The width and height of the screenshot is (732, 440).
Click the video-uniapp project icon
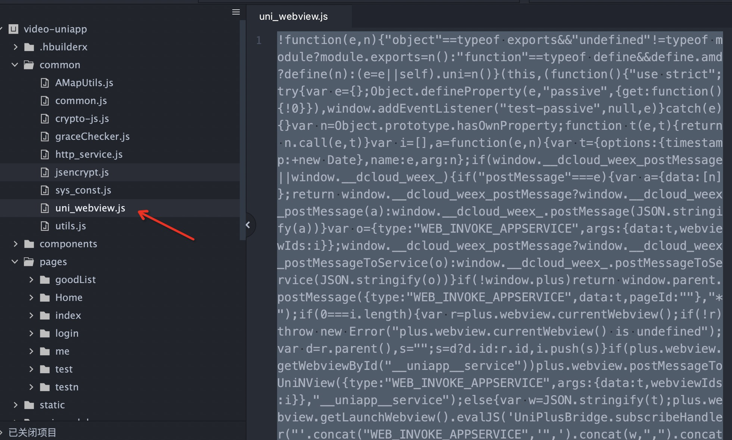pos(13,29)
